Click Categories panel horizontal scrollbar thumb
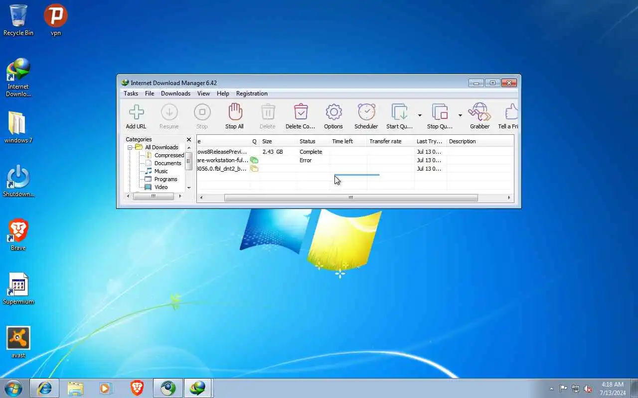Image resolution: width=638 pixels, height=398 pixels. point(154,196)
